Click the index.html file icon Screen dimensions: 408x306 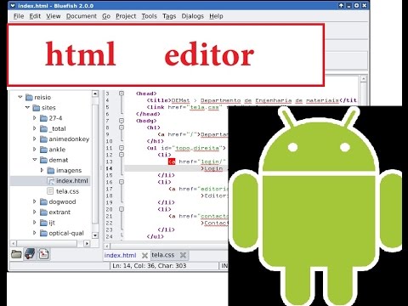[x=50, y=181]
